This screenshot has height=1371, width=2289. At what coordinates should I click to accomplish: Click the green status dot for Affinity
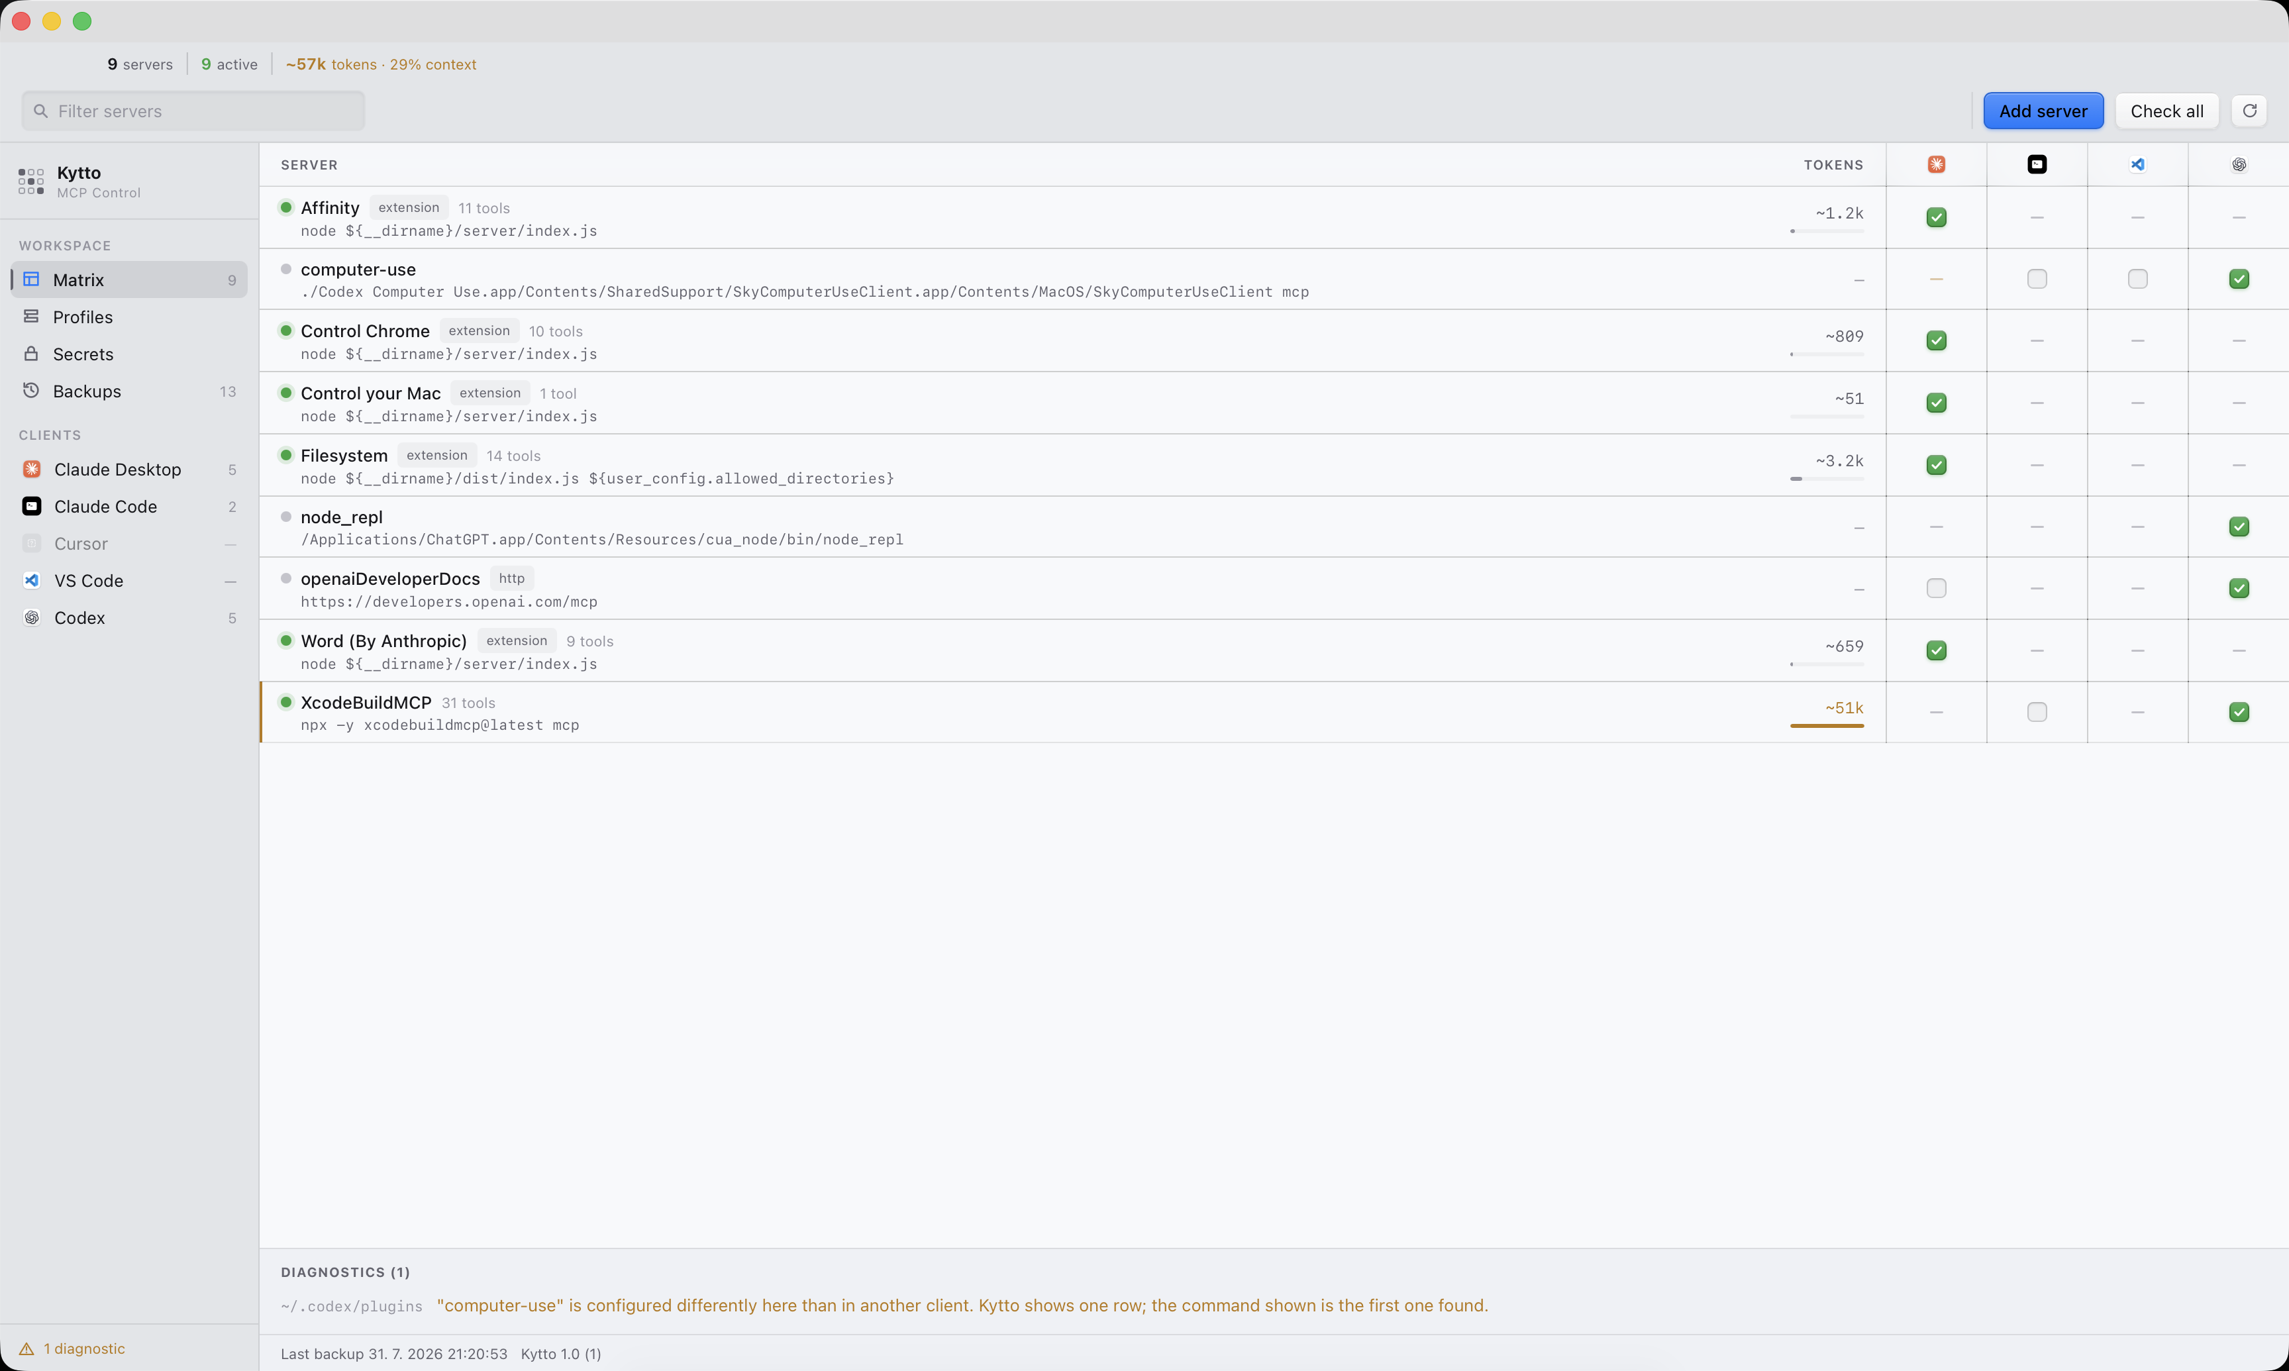tap(286, 207)
